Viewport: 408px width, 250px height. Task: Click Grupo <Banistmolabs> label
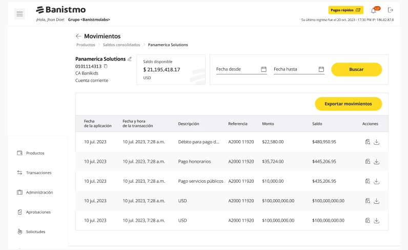point(89,20)
